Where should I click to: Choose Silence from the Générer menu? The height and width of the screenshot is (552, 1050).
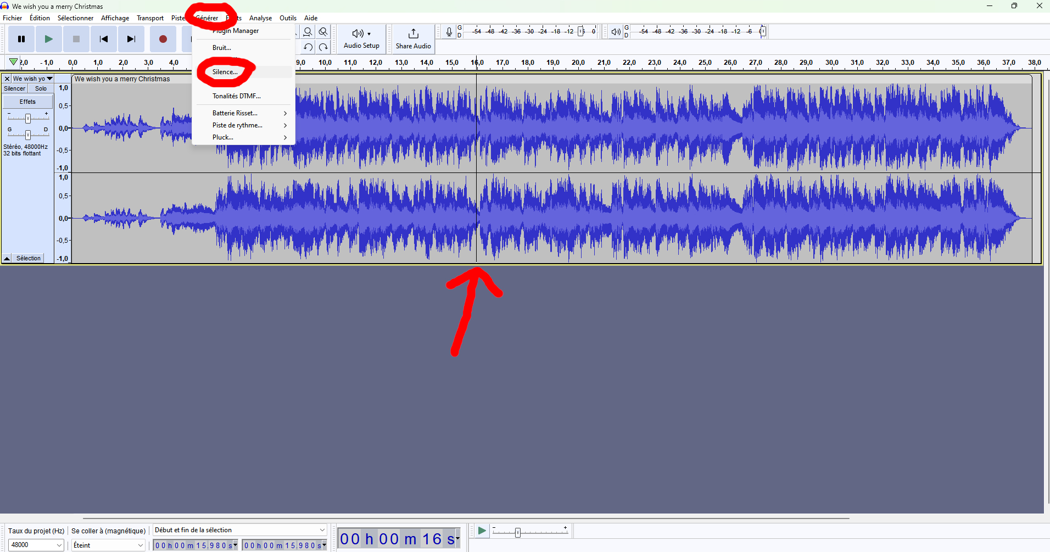click(x=225, y=72)
